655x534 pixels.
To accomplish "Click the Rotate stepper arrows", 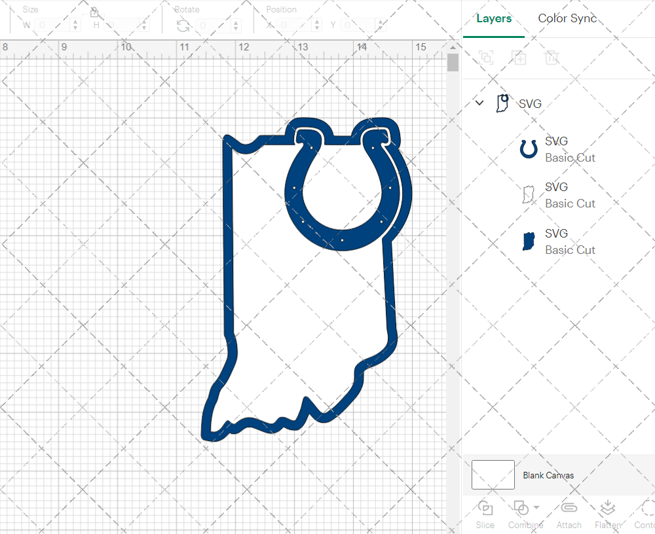I will pos(236,26).
